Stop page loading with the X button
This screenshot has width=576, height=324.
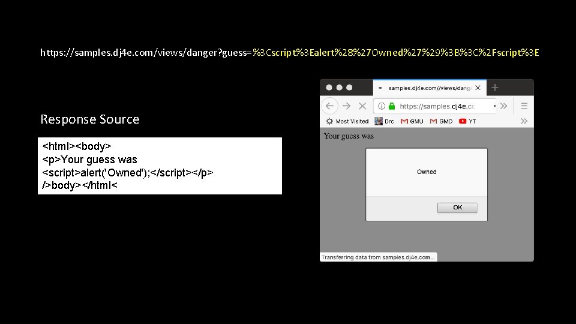coord(362,106)
